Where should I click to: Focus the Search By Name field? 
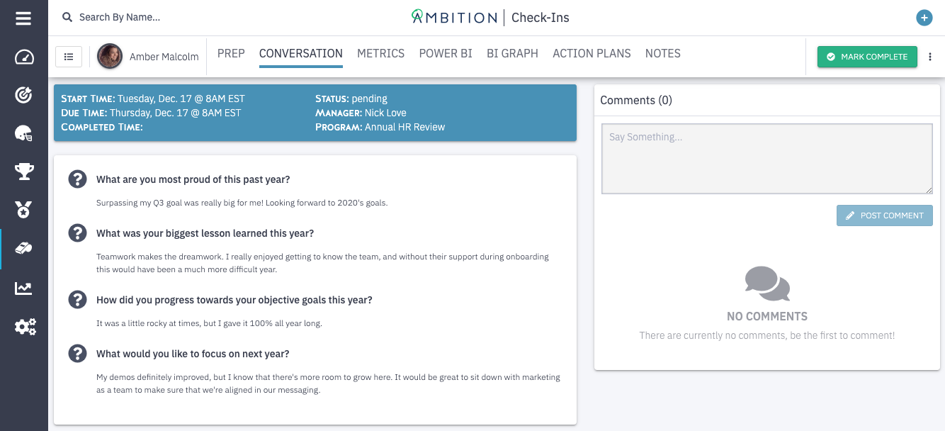click(x=120, y=17)
